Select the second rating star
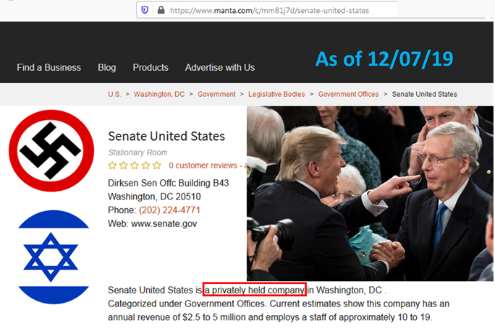The image size is (495, 331). pyautogui.click(x=124, y=165)
